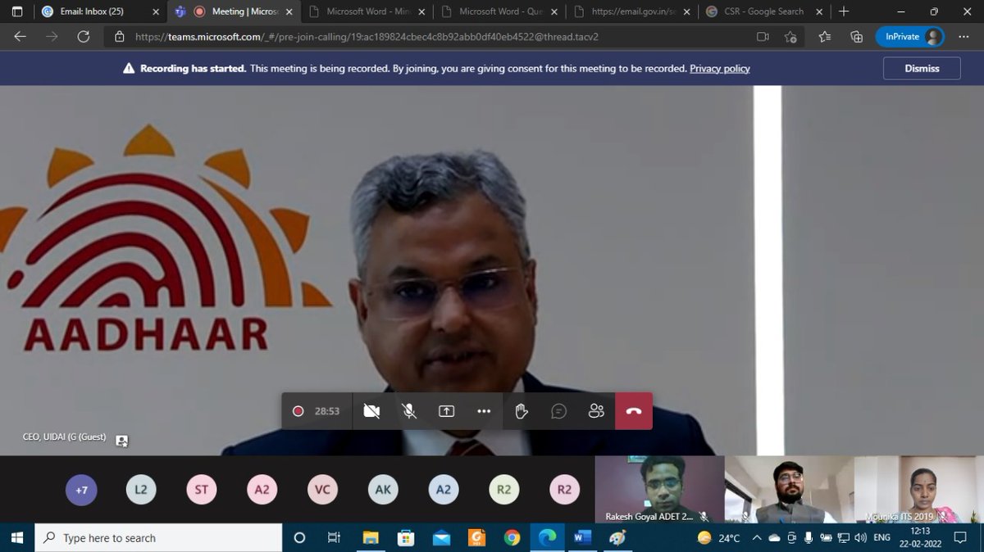
Task: Show the participants panel
Action: click(x=596, y=411)
